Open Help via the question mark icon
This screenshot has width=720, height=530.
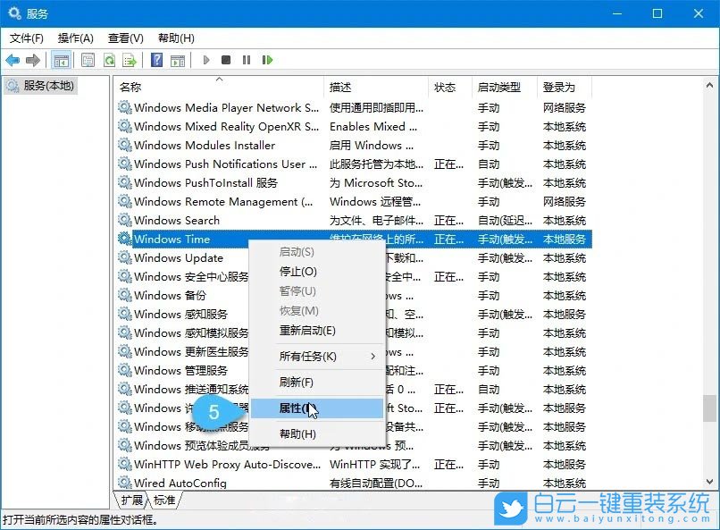pos(156,60)
